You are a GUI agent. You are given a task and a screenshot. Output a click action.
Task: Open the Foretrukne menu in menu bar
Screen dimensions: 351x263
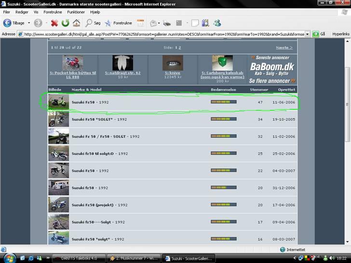pos(53,12)
